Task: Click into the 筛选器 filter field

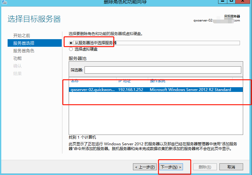Action: (163, 70)
